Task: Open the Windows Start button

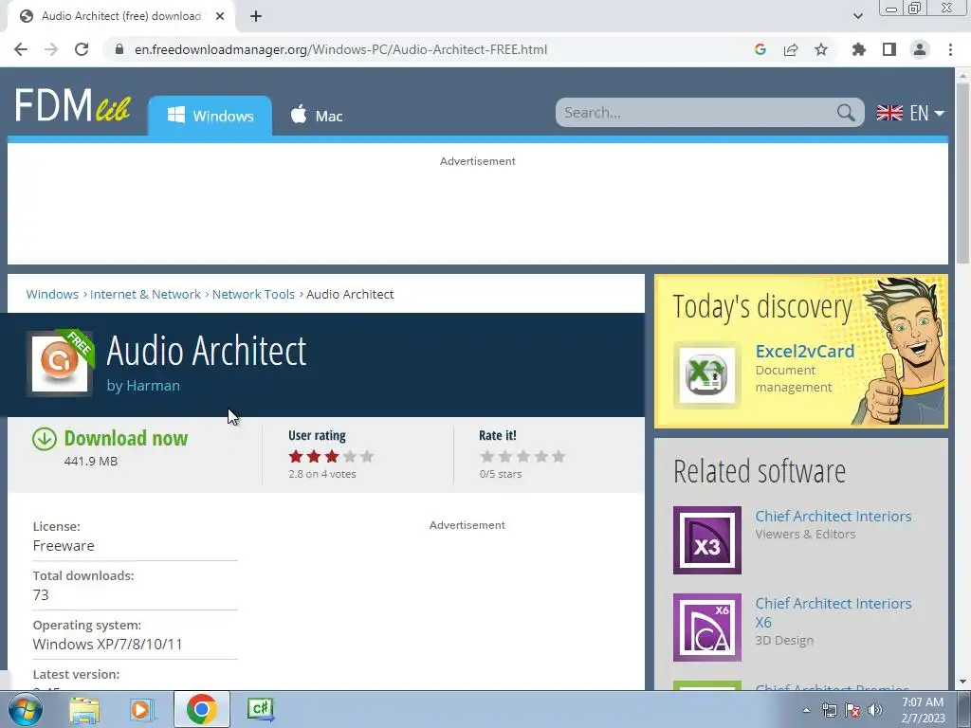Action: pos(25,709)
